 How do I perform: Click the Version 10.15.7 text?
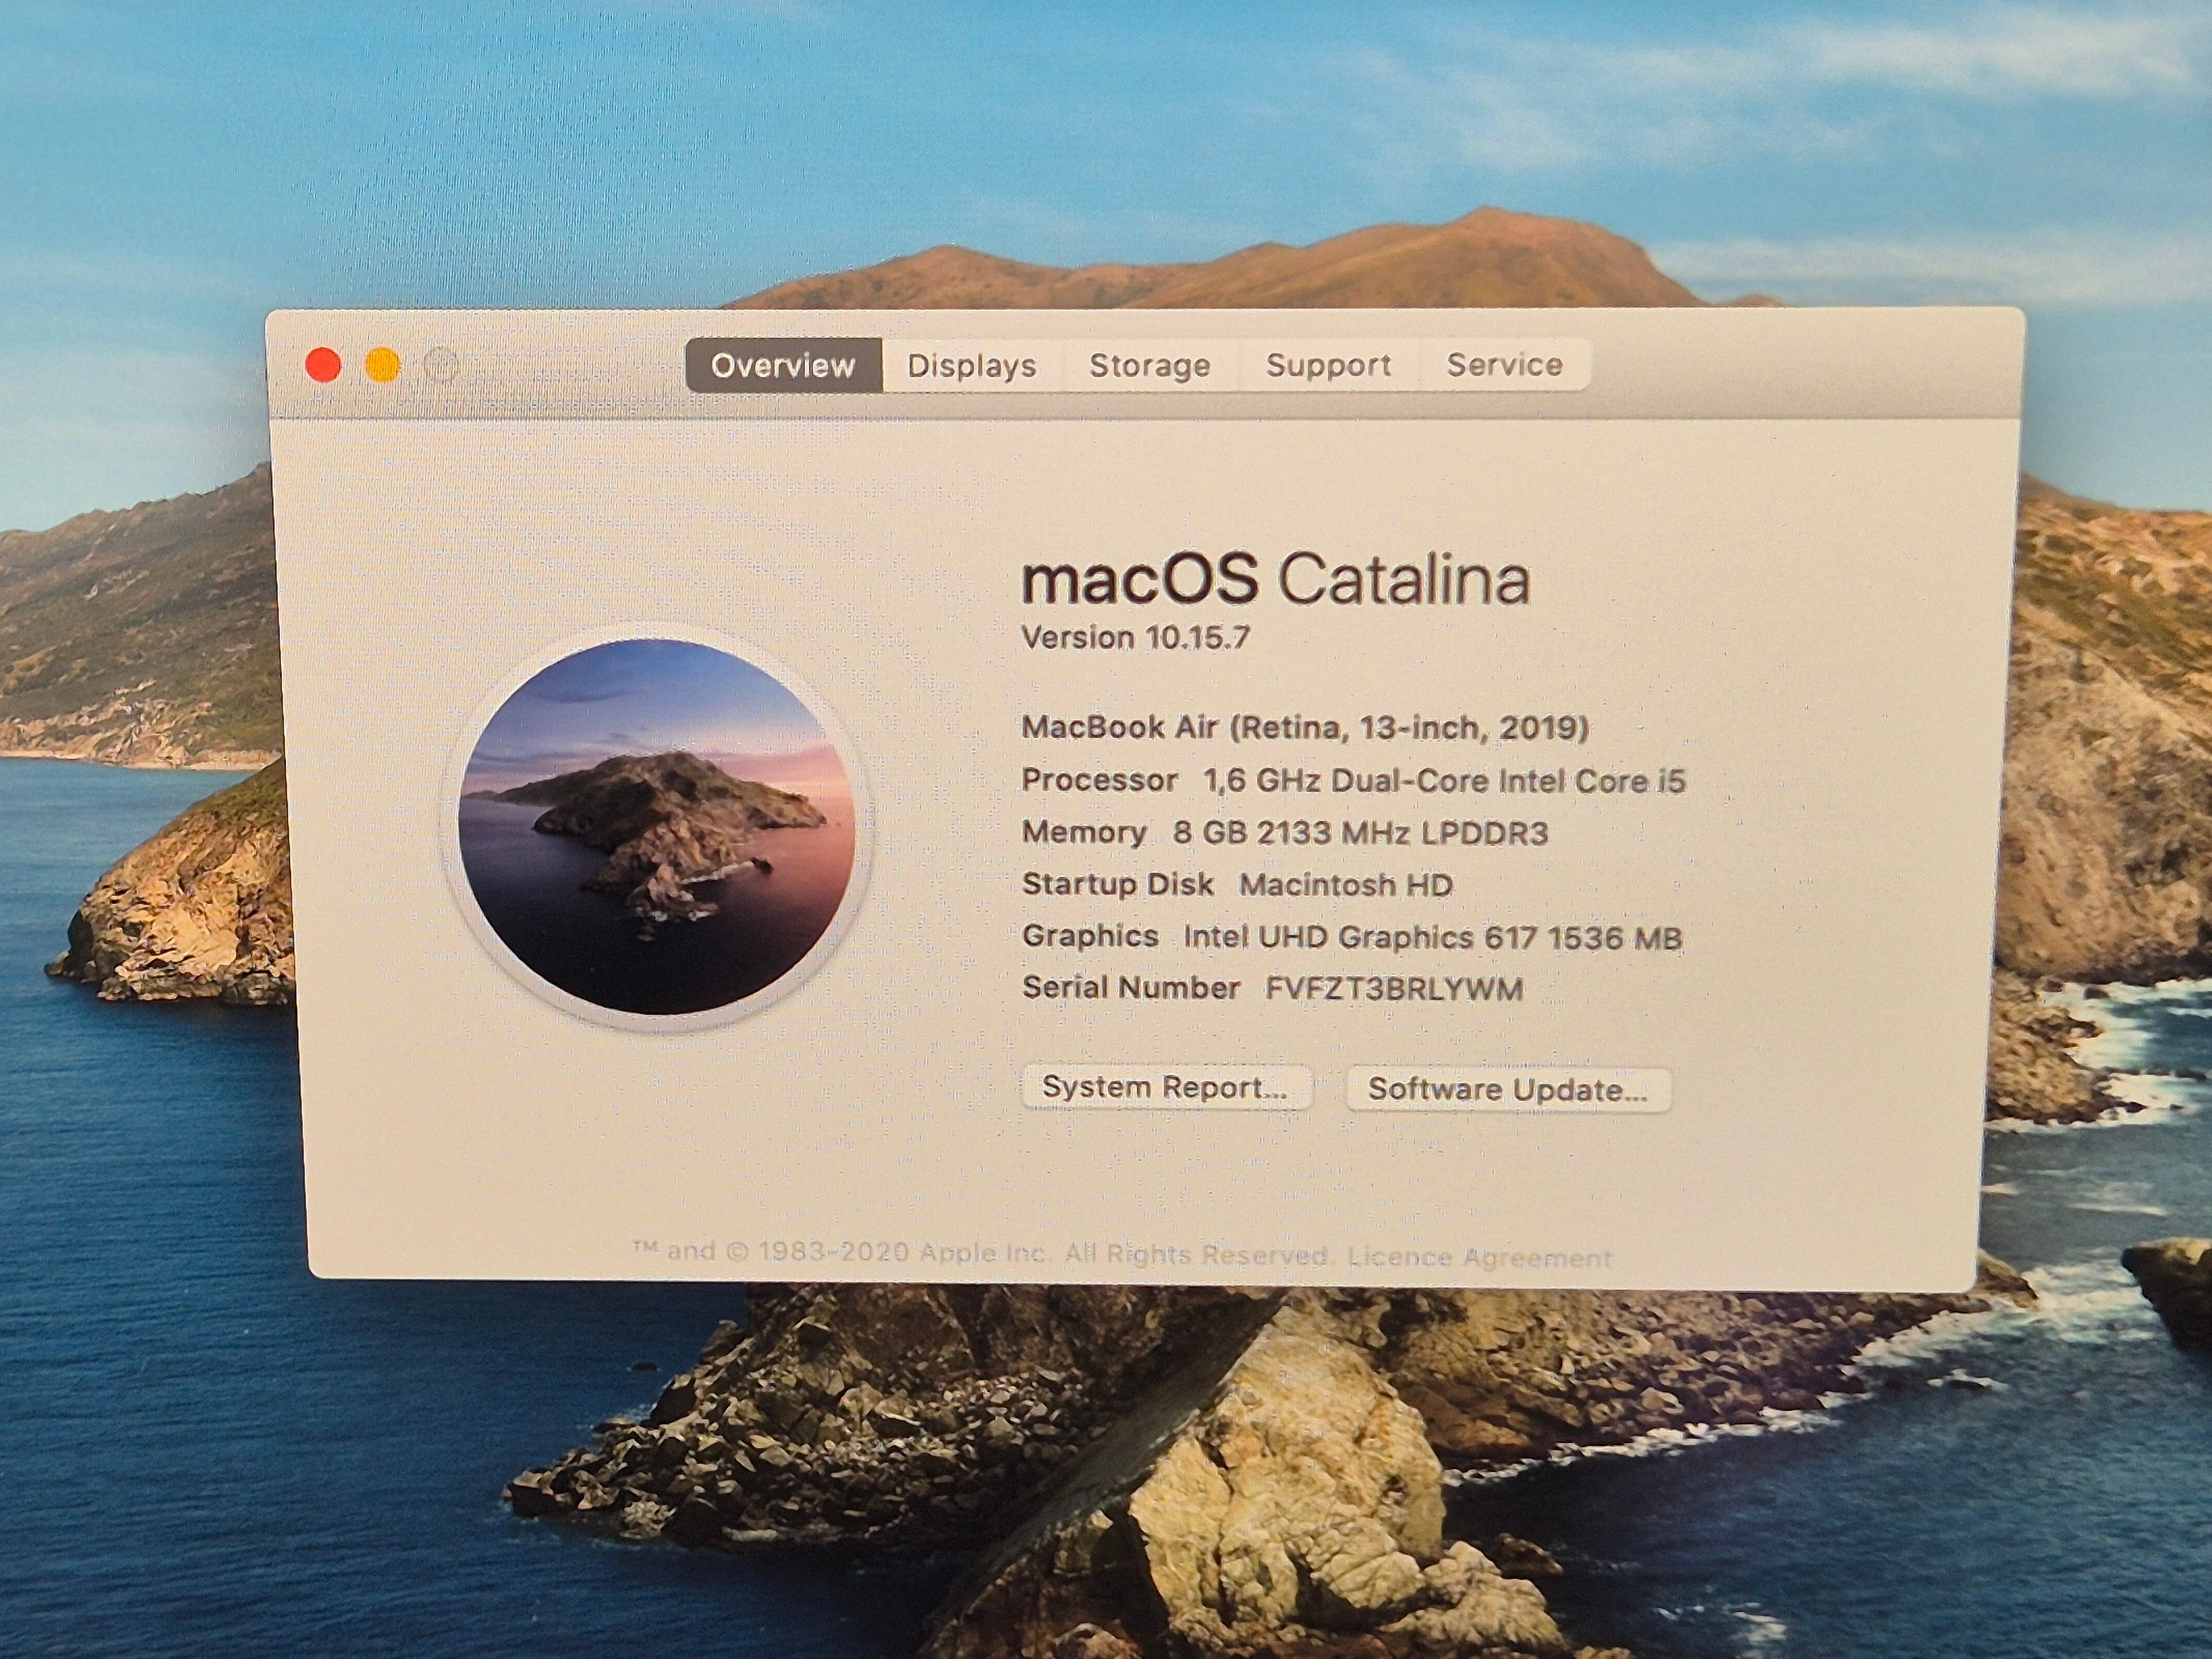1136,638
